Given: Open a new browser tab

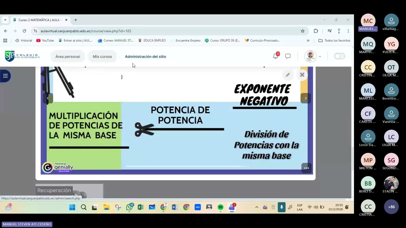Looking at the screenshot, I should 75,20.
